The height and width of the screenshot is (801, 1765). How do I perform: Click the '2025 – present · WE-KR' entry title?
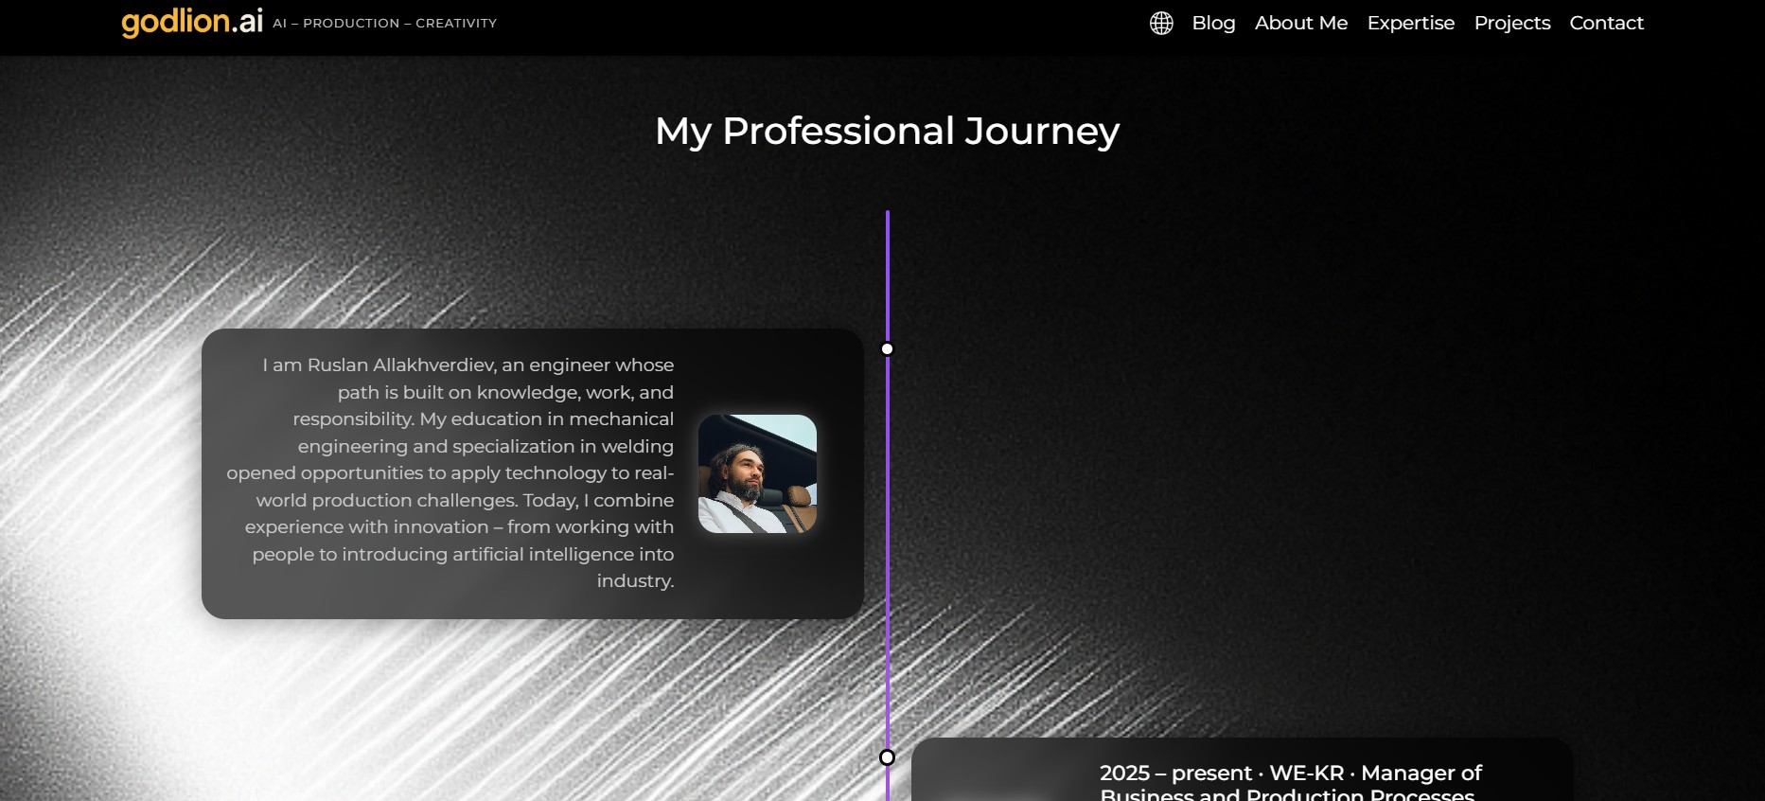1291,784
